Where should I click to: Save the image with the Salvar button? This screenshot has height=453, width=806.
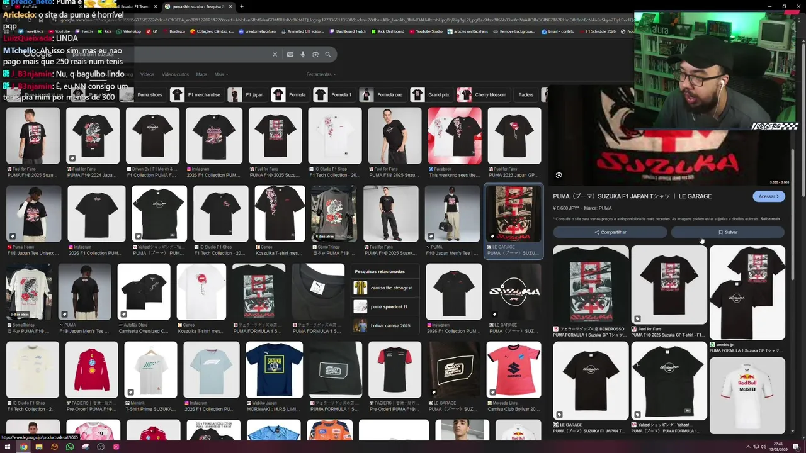click(728, 232)
